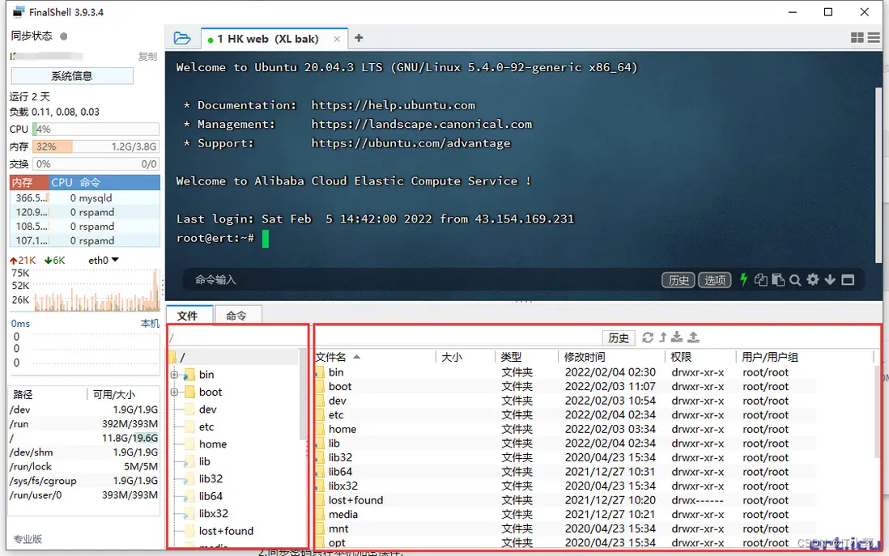Select home folder in tree
This screenshot has width=889, height=556.
(x=213, y=444)
